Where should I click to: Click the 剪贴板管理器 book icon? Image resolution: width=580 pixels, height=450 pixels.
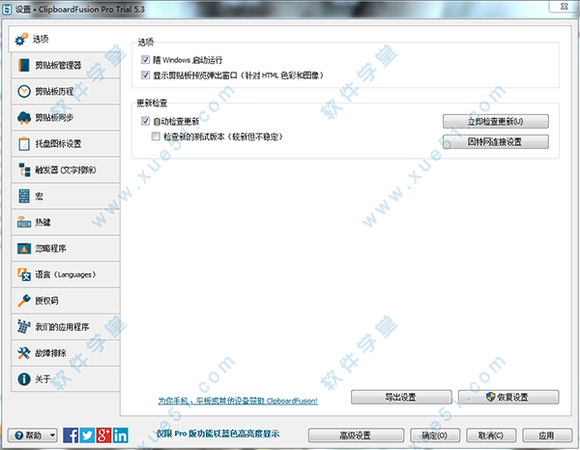pyautogui.click(x=24, y=65)
